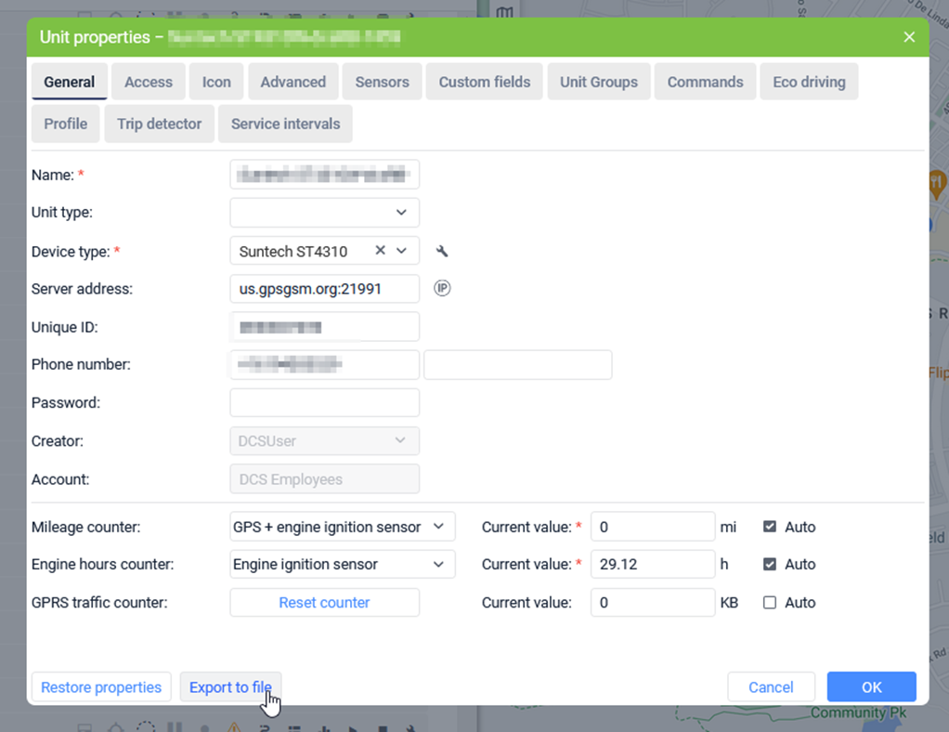Open the Engine hours counter dropdown
The image size is (949, 732).
pyautogui.click(x=343, y=564)
